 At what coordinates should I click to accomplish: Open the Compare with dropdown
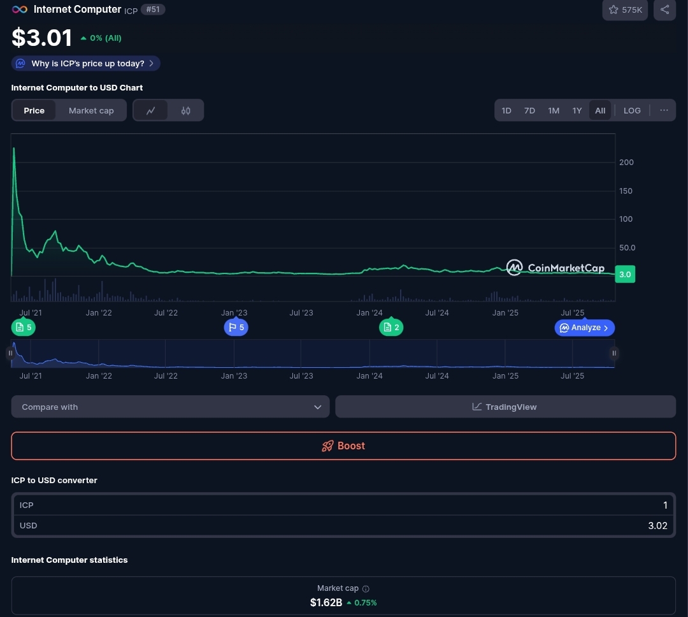[x=170, y=407]
